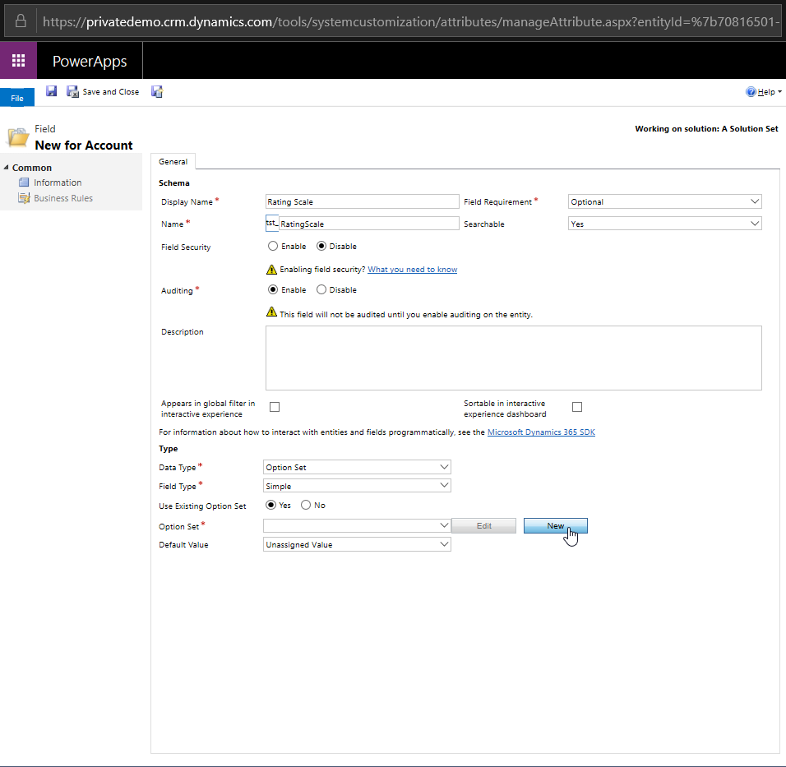Check Sortable in interactive experience dashboard

coord(577,407)
